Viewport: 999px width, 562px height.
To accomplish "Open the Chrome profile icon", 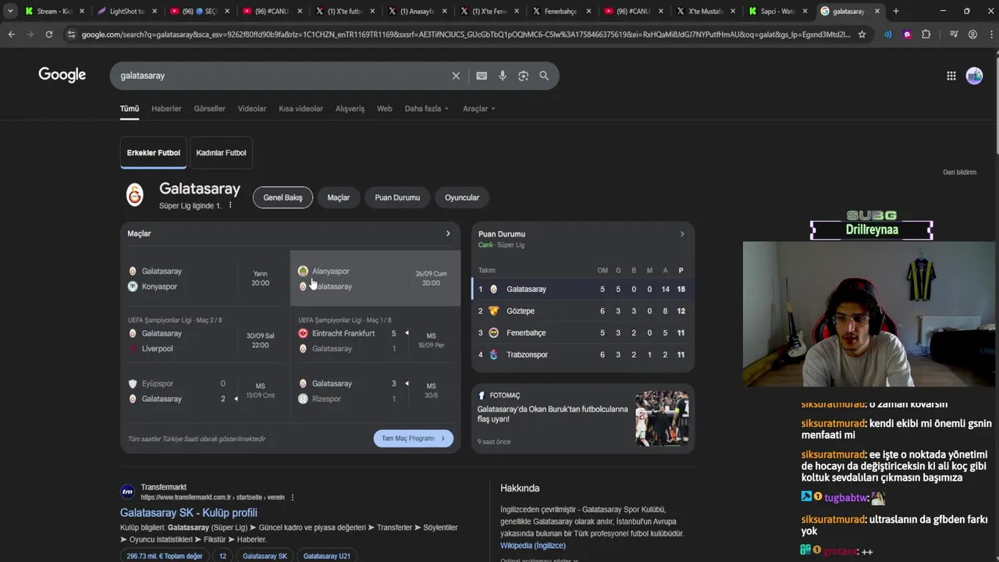I will 972,34.
